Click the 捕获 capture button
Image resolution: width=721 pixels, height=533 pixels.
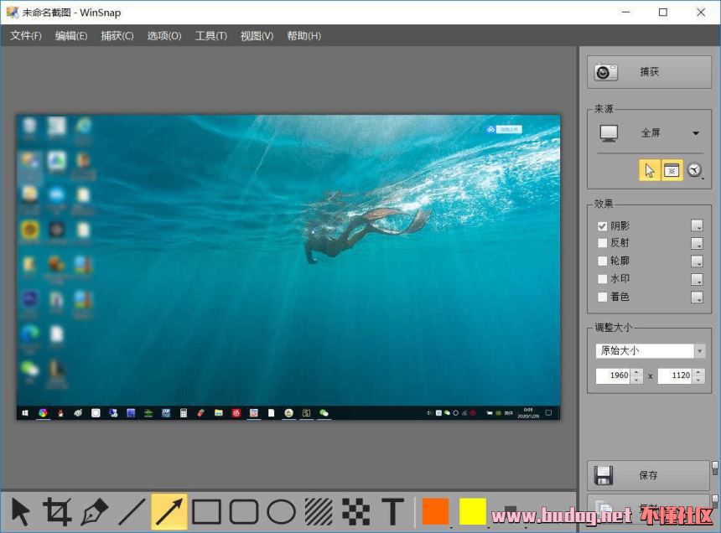649,72
